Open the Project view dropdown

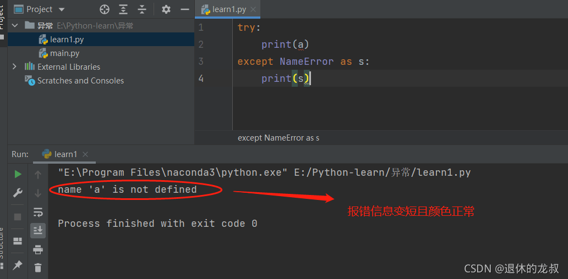point(62,9)
